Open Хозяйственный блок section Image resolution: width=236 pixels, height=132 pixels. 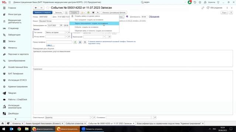(18, 67)
